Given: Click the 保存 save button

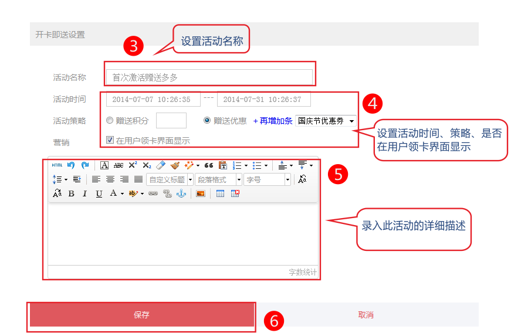Looking at the screenshot, I should [x=141, y=315].
